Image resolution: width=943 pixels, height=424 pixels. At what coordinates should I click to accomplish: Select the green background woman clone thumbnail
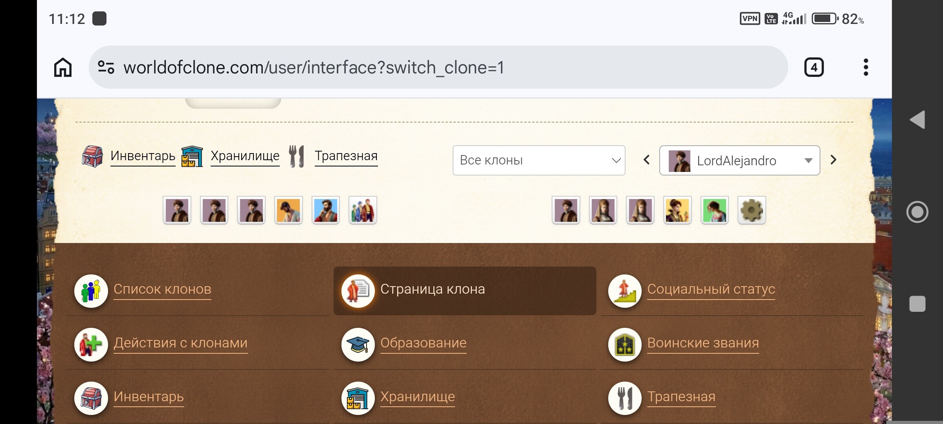coord(714,210)
